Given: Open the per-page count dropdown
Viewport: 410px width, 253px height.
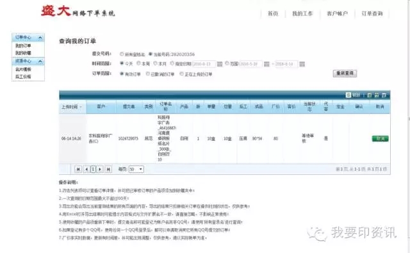Looking at the screenshot, I should [x=136, y=169].
